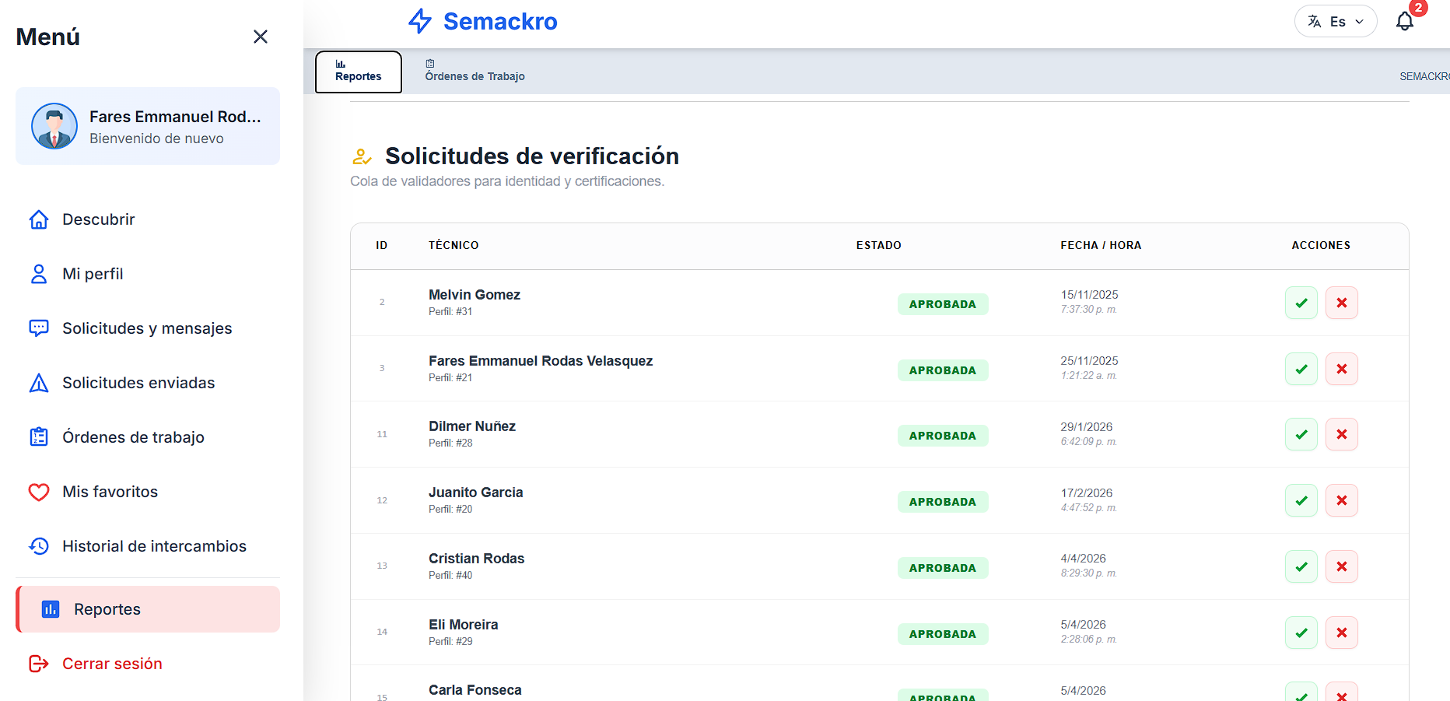View Historial de intercambios

click(x=154, y=546)
